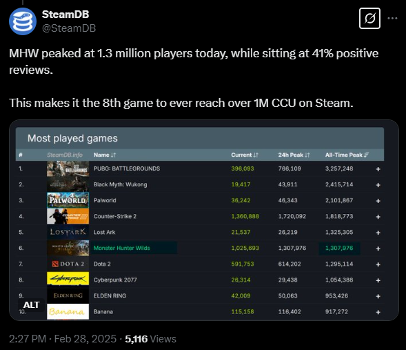Click the Counter-Strike 2 game thumbnail
Screen dimensions: 406x350
[x=68, y=216]
